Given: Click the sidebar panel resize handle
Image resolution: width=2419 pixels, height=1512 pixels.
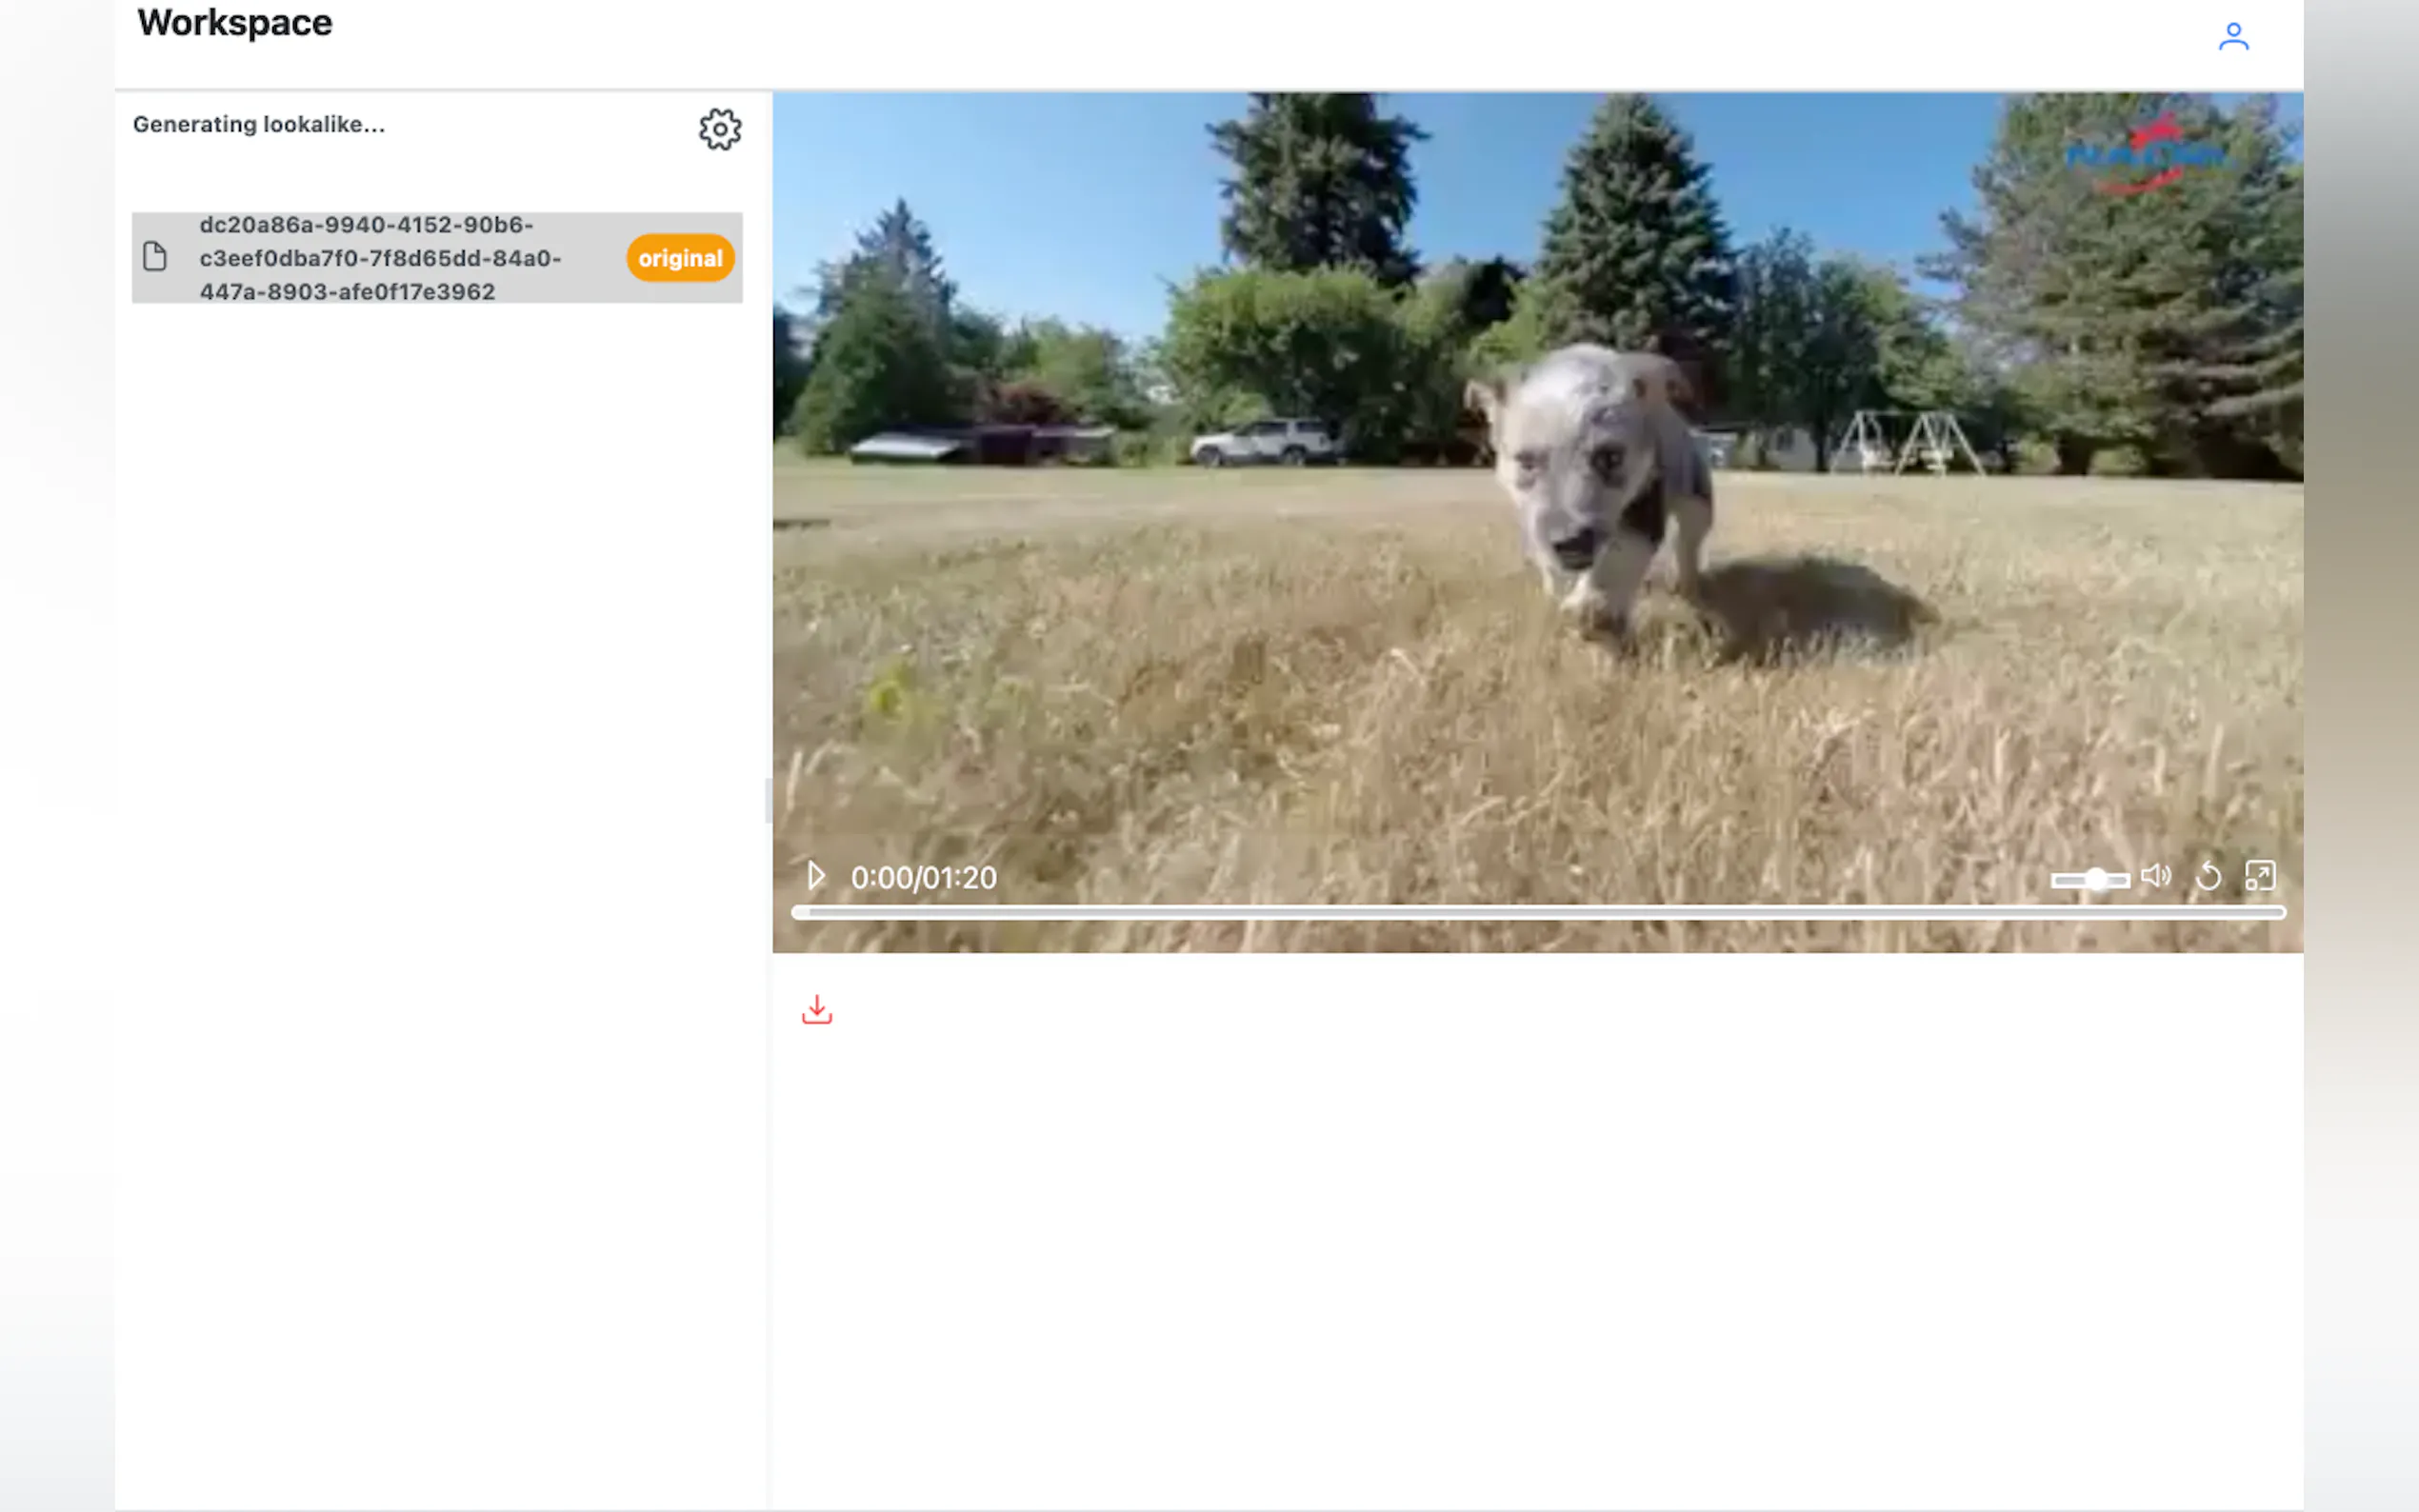Looking at the screenshot, I should coord(768,800).
